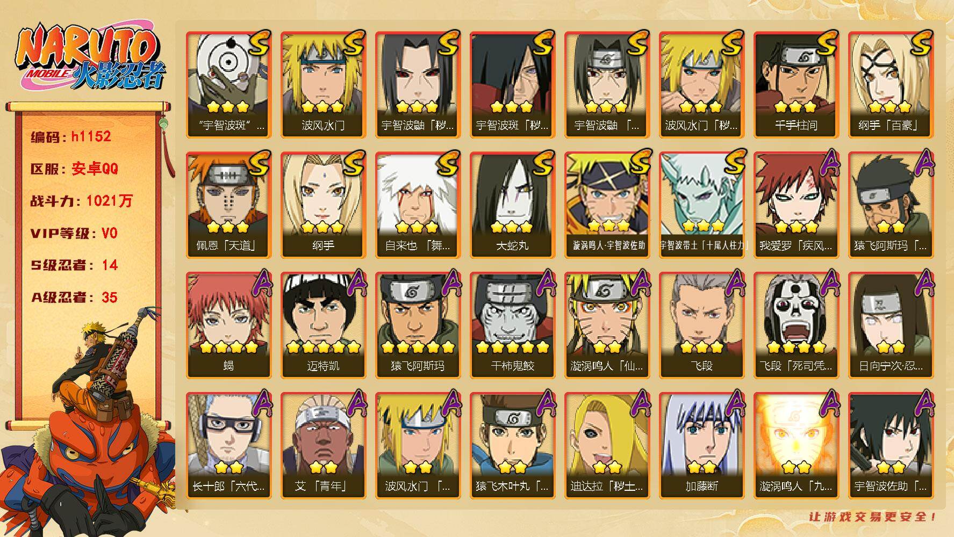The image size is (954, 537).
Task: Select the S级忍者 14 count line
Action: point(74,265)
